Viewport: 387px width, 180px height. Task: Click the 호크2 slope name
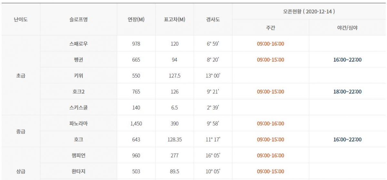tap(78, 92)
